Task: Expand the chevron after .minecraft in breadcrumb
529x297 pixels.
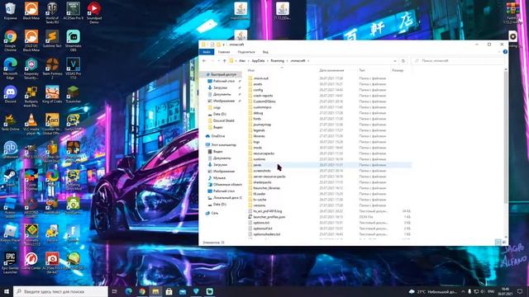Action: (308, 61)
